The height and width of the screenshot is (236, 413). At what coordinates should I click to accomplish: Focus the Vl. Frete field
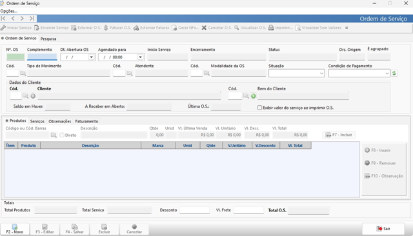click(248, 210)
